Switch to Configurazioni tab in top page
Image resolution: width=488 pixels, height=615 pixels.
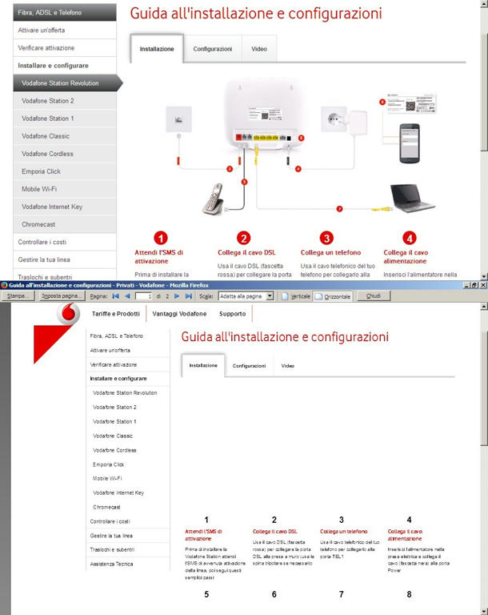point(213,49)
